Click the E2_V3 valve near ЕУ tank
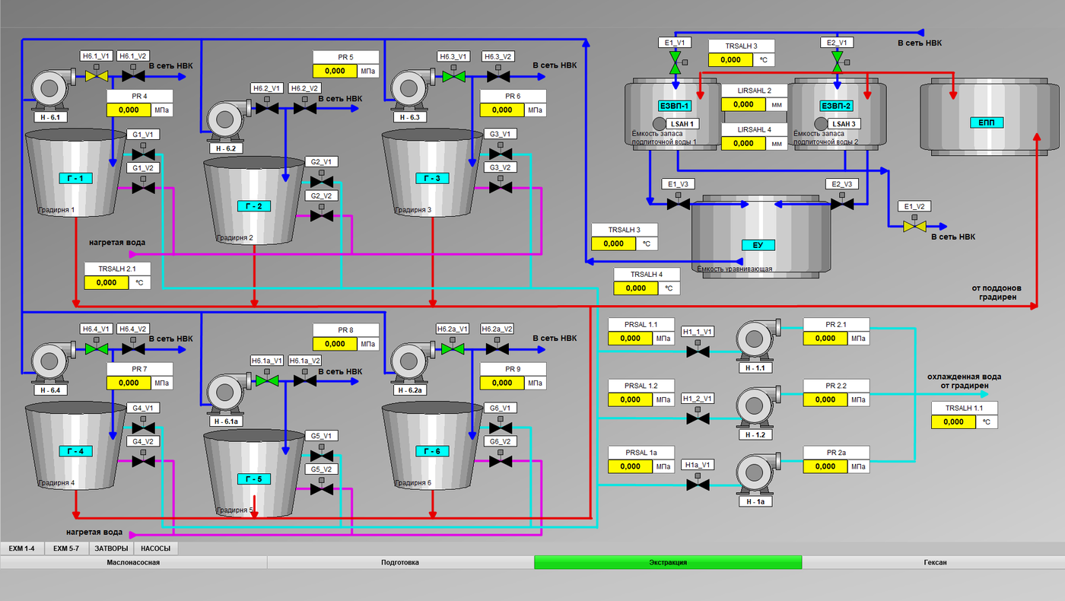Image resolution: width=1065 pixels, height=601 pixels. [x=841, y=204]
